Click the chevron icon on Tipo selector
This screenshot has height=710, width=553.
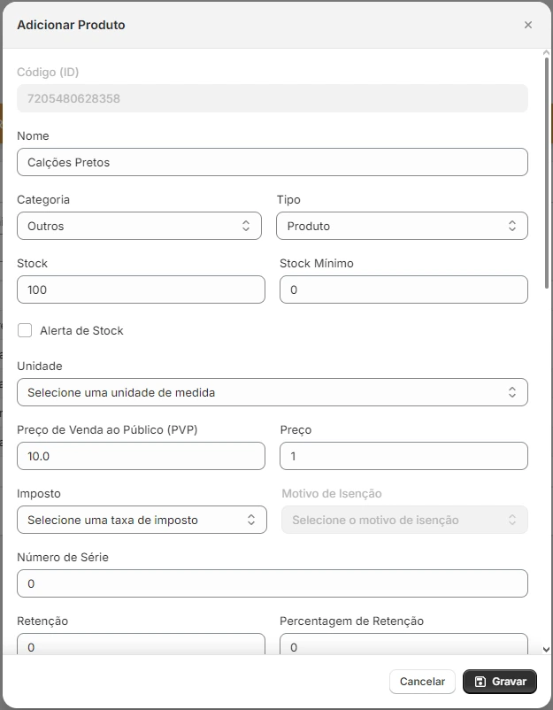coord(512,226)
